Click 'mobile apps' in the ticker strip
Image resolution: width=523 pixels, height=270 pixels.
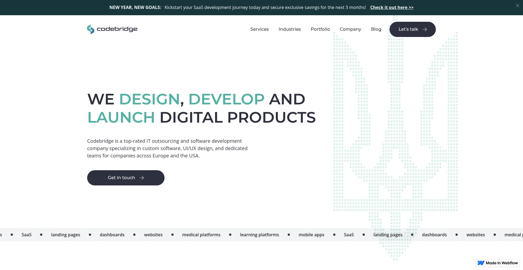point(311,235)
